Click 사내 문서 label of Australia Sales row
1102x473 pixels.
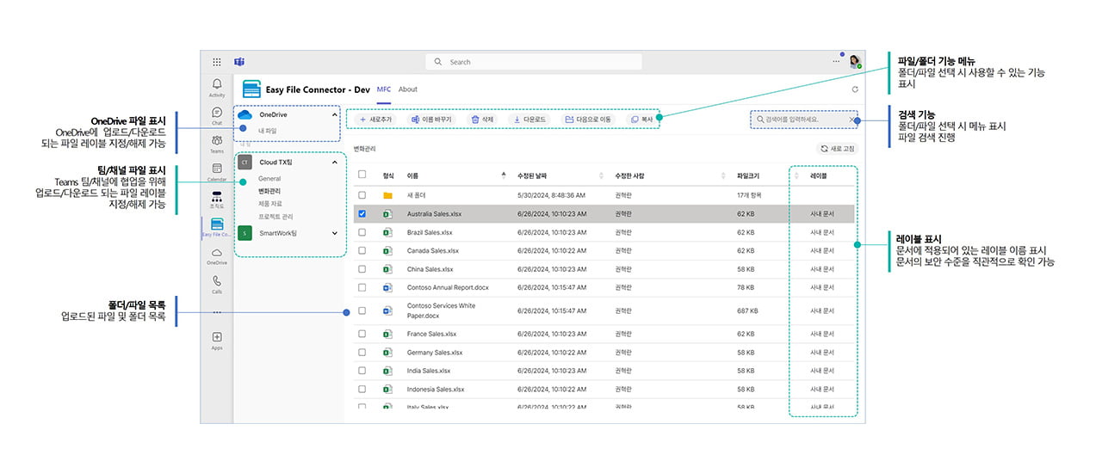pyautogui.click(x=822, y=214)
